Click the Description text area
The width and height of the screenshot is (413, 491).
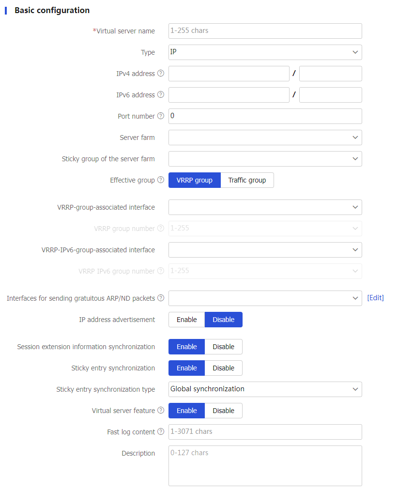pyautogui.click(x=265, y=465)
